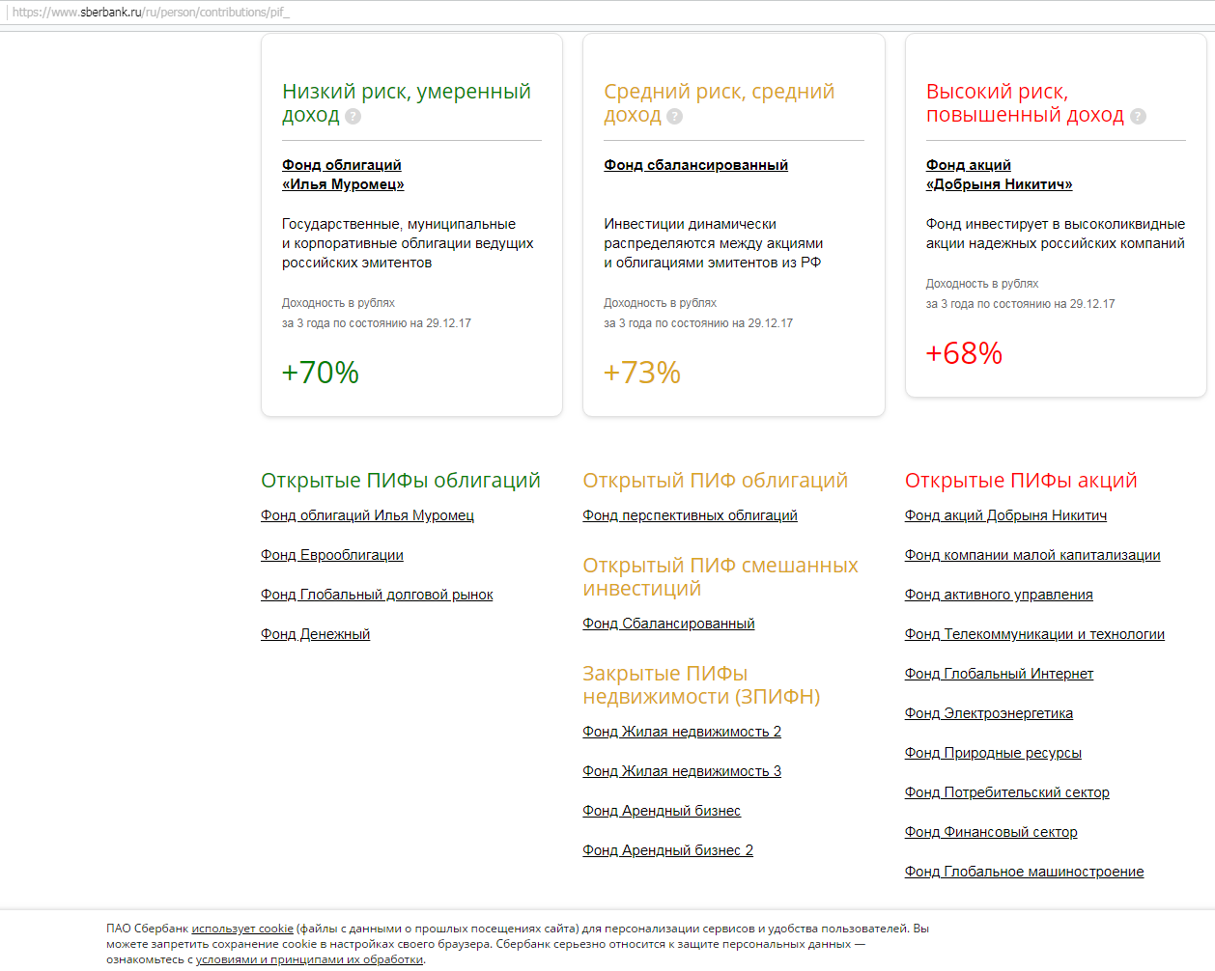
Task: Open Фонд Сбалансированный list link
Action: coord(669,624)
